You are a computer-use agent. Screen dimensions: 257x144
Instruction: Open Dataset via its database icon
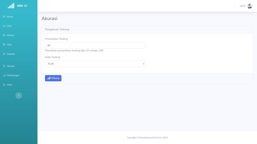(x=4, y=54)
